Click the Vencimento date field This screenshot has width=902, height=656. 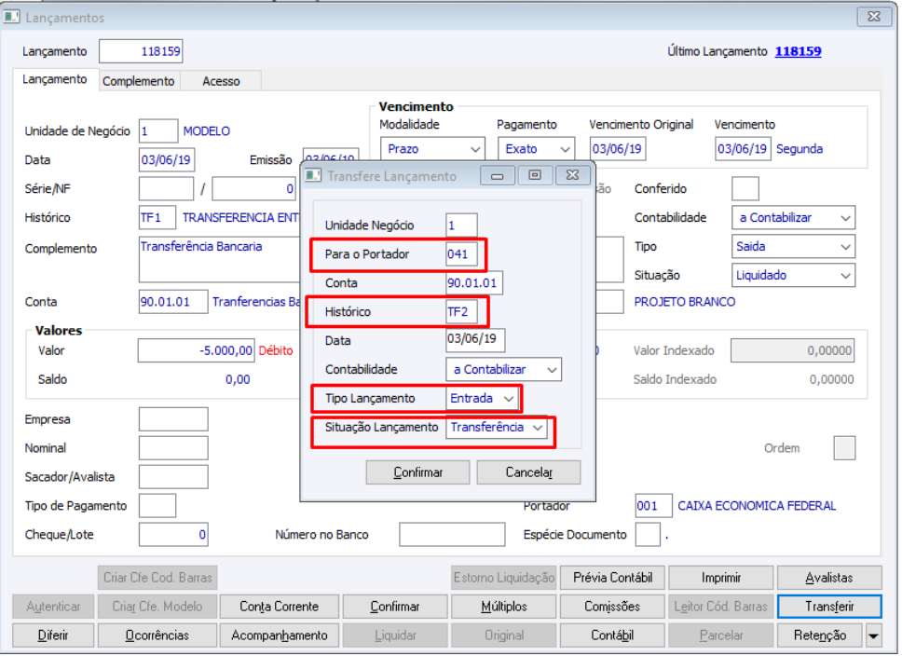click(743, 149)
